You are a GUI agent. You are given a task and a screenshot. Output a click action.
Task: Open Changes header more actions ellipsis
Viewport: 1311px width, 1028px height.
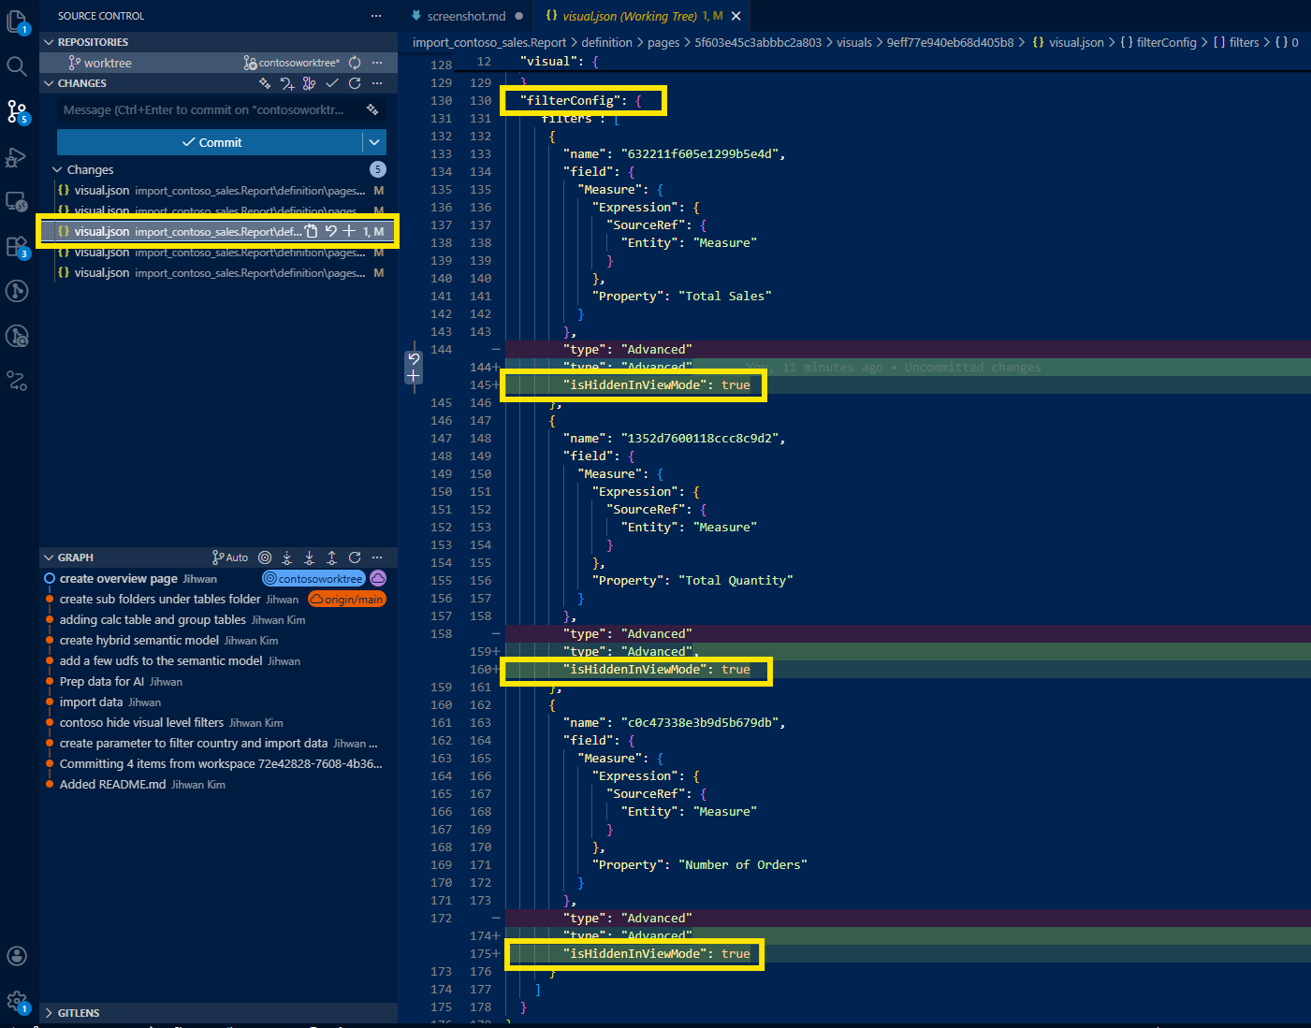(377, 83)
